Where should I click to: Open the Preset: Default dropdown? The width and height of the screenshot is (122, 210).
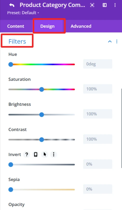[23, 13]
